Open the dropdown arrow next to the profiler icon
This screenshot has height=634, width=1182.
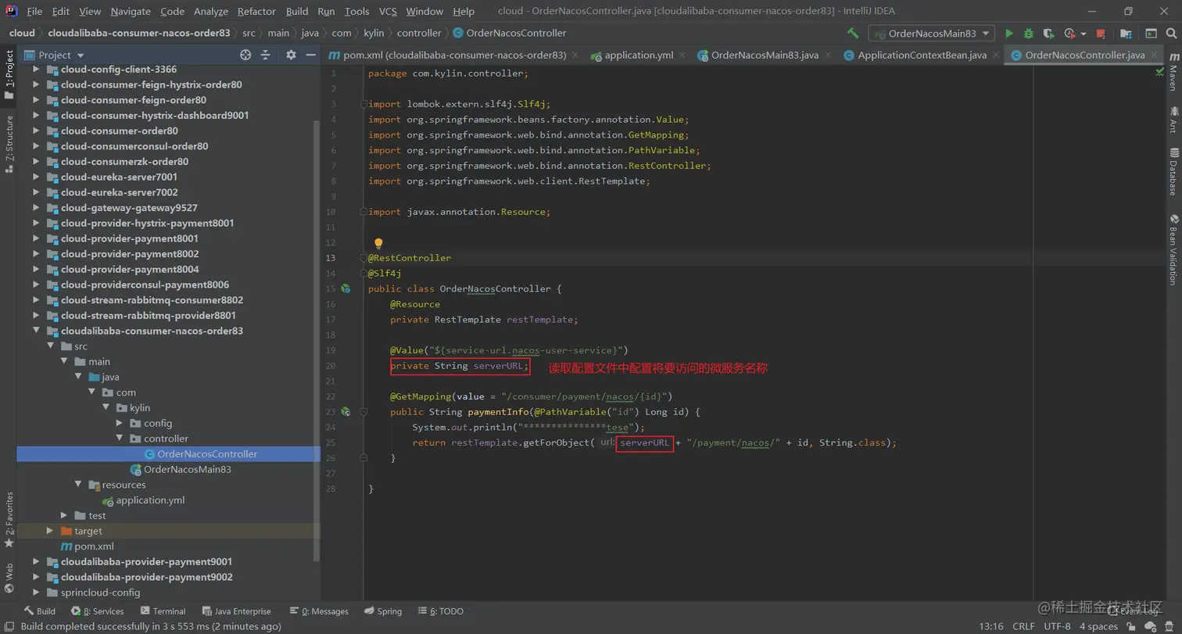coord(1083,34)
